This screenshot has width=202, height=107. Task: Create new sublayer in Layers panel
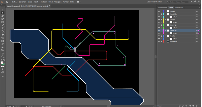[x=190, y=106]
